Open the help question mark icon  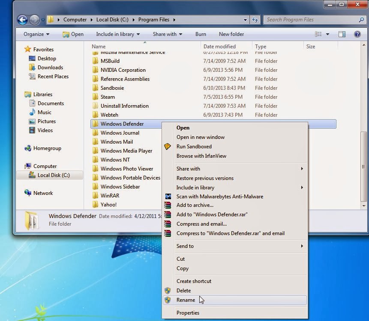tap(357, 34)
